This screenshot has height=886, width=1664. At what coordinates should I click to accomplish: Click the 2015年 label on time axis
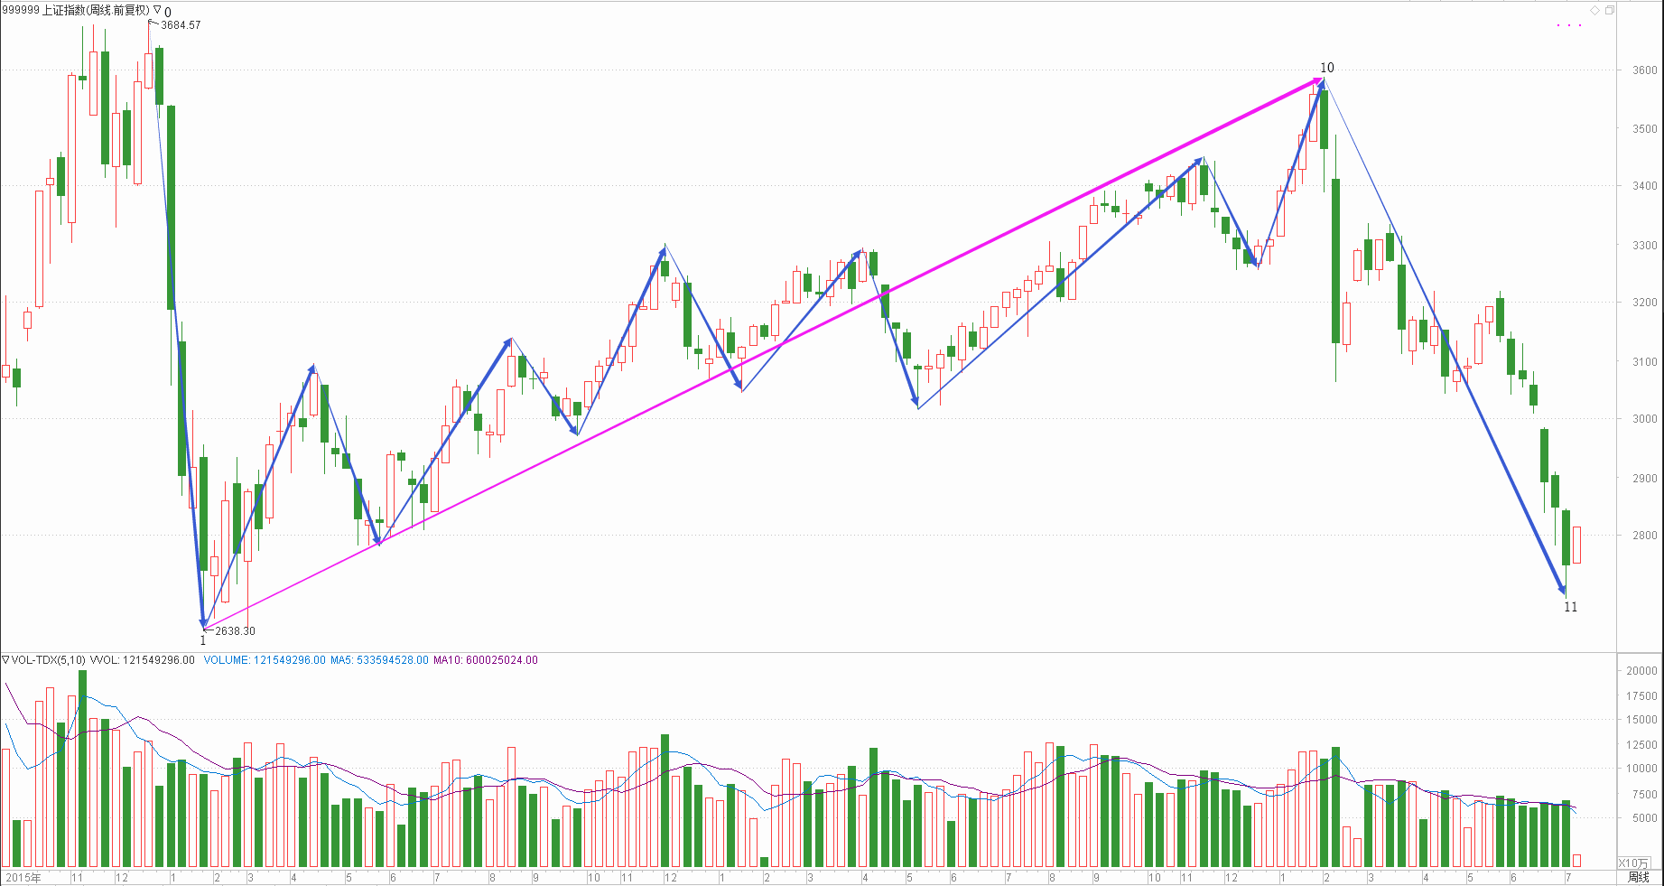pyautogui.click(x=23, y=878)
